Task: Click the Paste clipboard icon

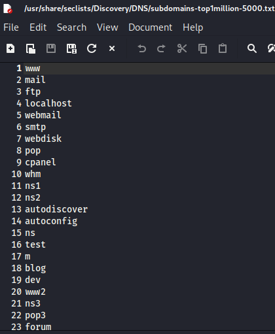Action: (223, 48)
